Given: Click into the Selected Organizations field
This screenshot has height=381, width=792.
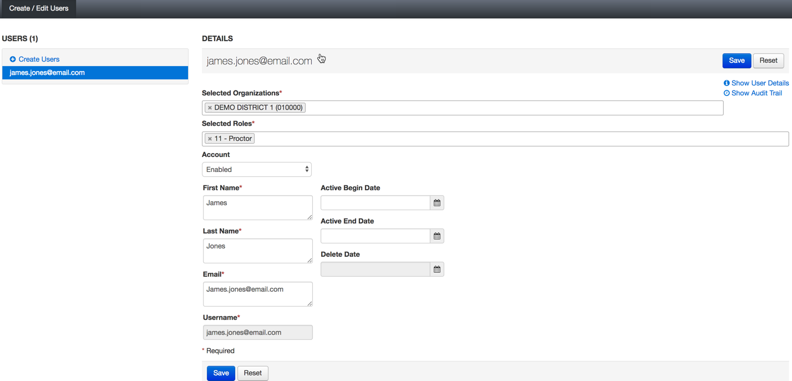Looking at the screenshot, I should pyautogui.click(x=463, y=108).
